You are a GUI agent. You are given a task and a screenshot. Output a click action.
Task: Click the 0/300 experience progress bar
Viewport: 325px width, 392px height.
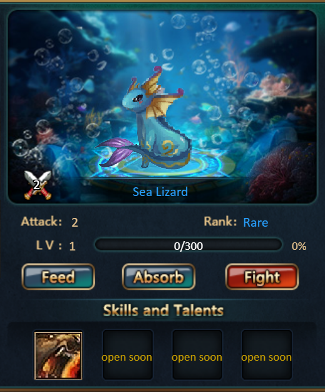pos(188,245)
